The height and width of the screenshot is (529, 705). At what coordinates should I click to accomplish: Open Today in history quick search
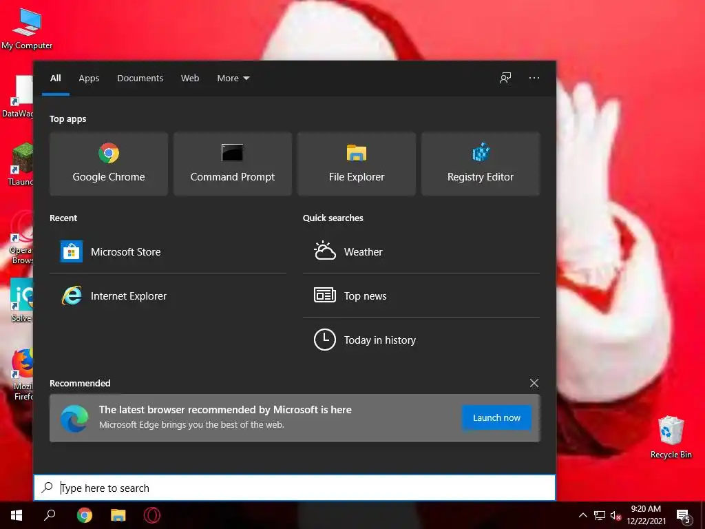(421, 340)
